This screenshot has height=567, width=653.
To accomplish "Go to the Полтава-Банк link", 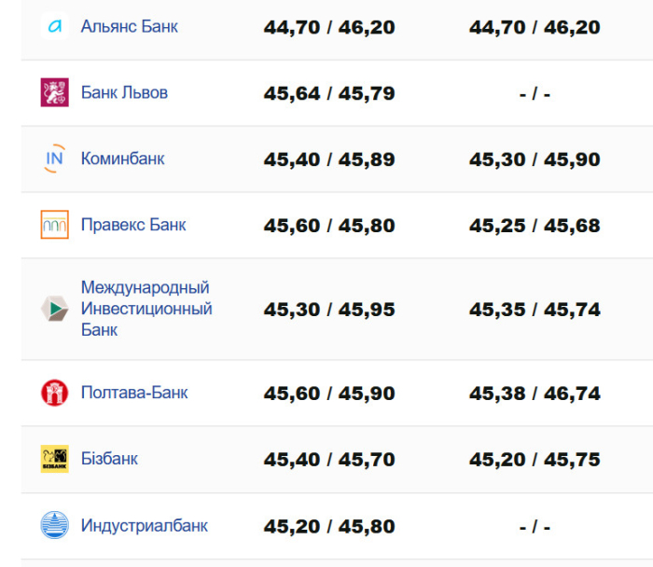I will click(x=134, y=393).
